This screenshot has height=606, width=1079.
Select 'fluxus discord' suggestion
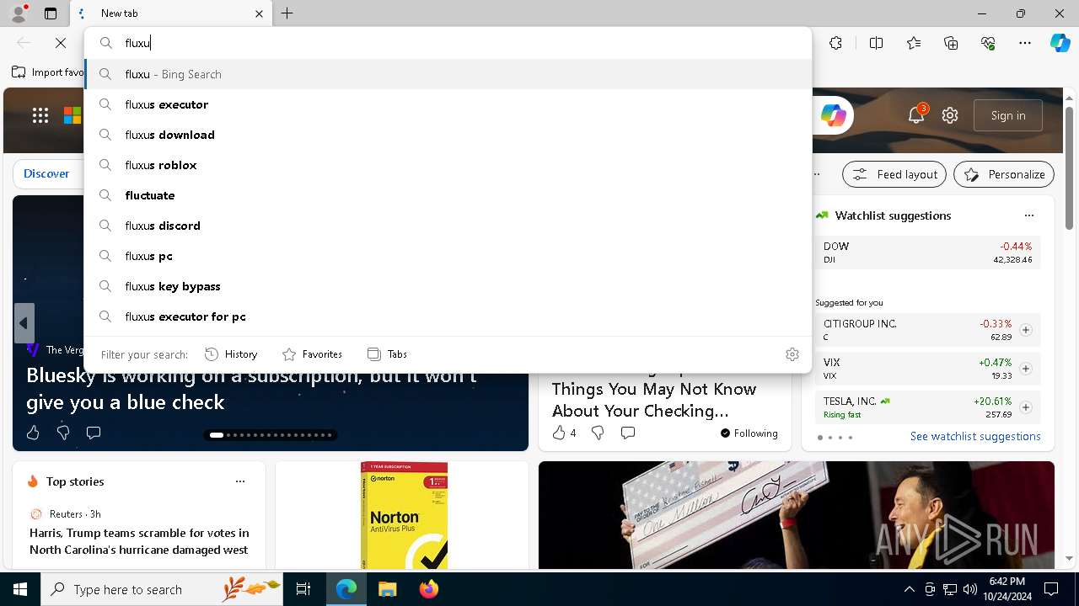pyautogui.click(x=448, y=226)
